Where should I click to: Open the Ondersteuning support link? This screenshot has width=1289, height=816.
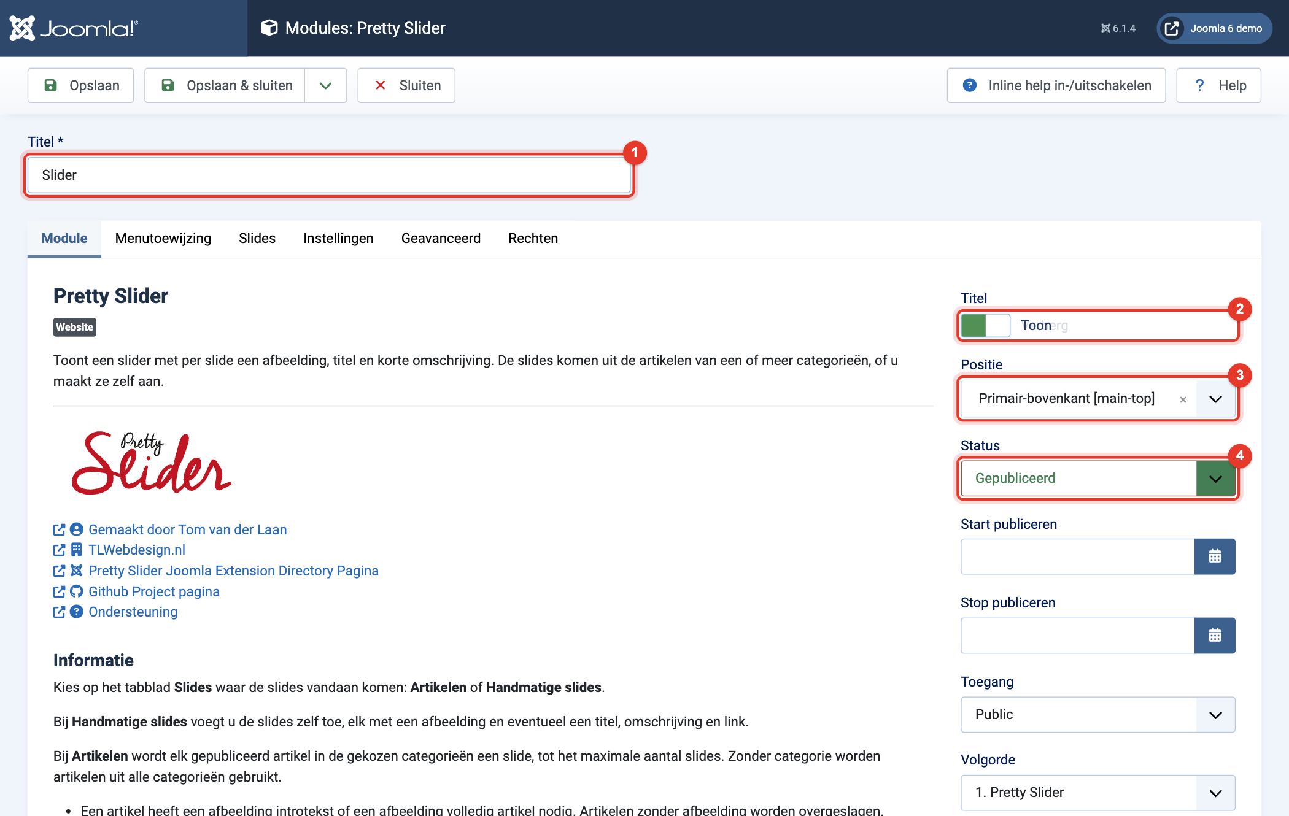coord(133,612)
